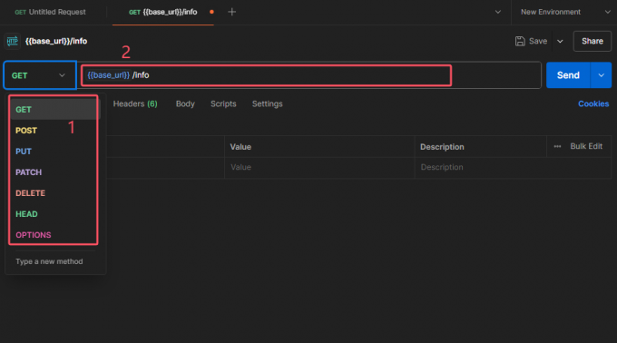Screen dimensions: 617x343
Task: Switch to the {{base_url}}/info tab
Action: pos(163,12)
